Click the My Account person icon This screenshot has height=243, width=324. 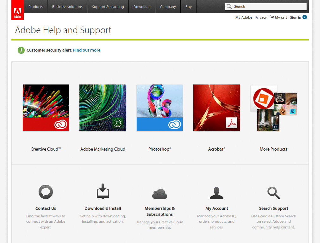216,193
